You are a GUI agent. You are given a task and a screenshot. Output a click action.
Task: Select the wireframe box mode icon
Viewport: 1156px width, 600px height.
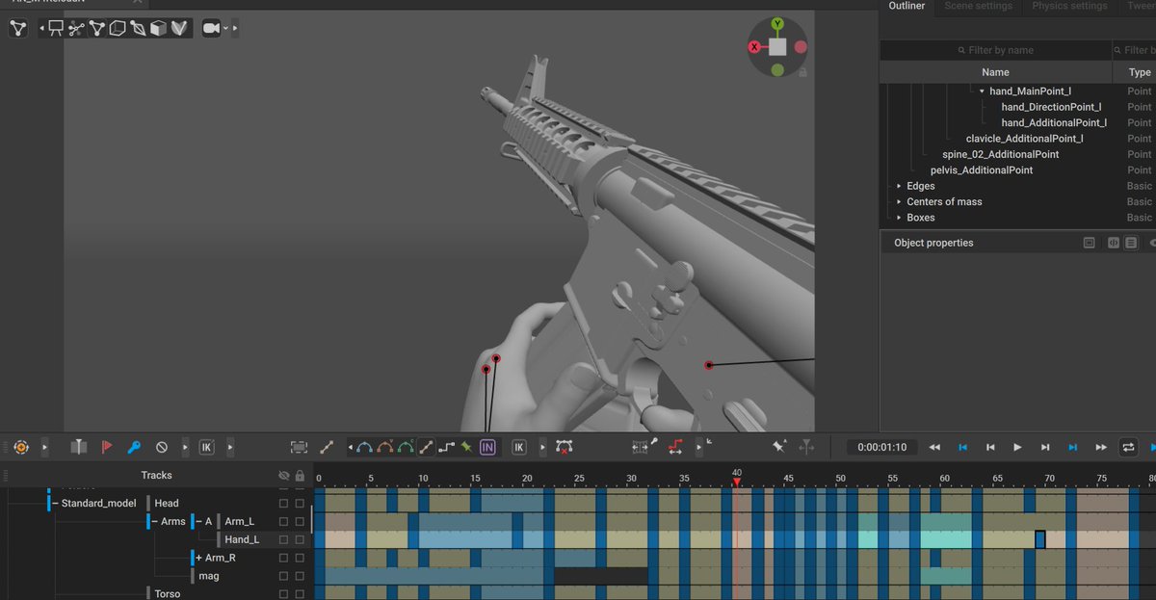tap(118, 28)
